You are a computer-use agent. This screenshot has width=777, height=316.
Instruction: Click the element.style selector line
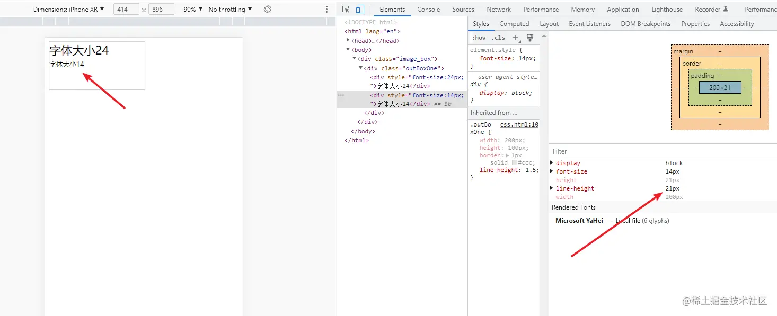496,50
